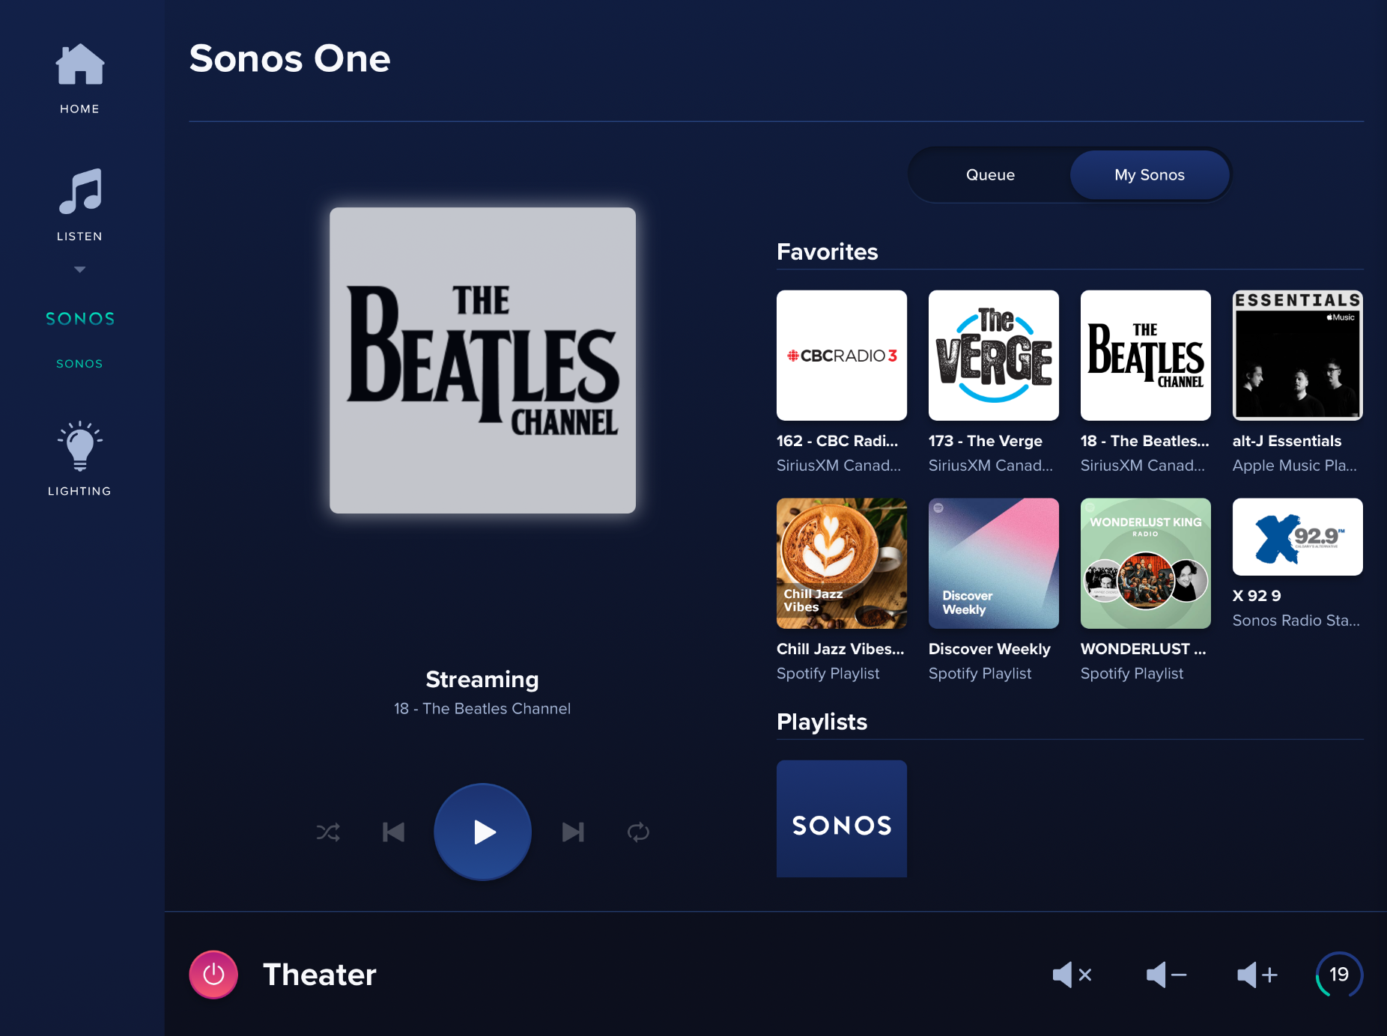Click the Home icon in the sidebar
1387x1036 pixels.
click(x=79, y=65)
